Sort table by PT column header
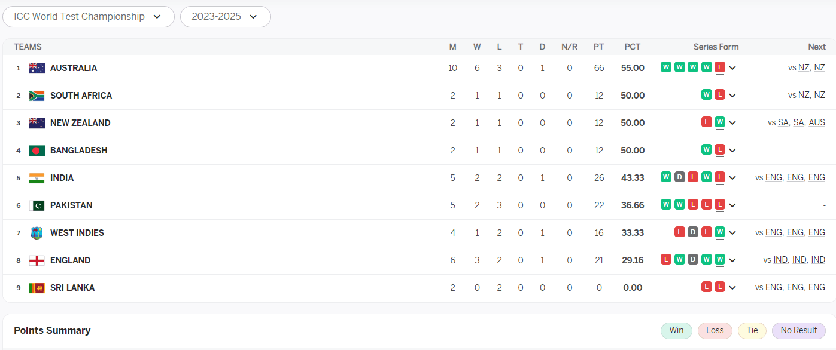836x350 pixels. pos(598,47)
